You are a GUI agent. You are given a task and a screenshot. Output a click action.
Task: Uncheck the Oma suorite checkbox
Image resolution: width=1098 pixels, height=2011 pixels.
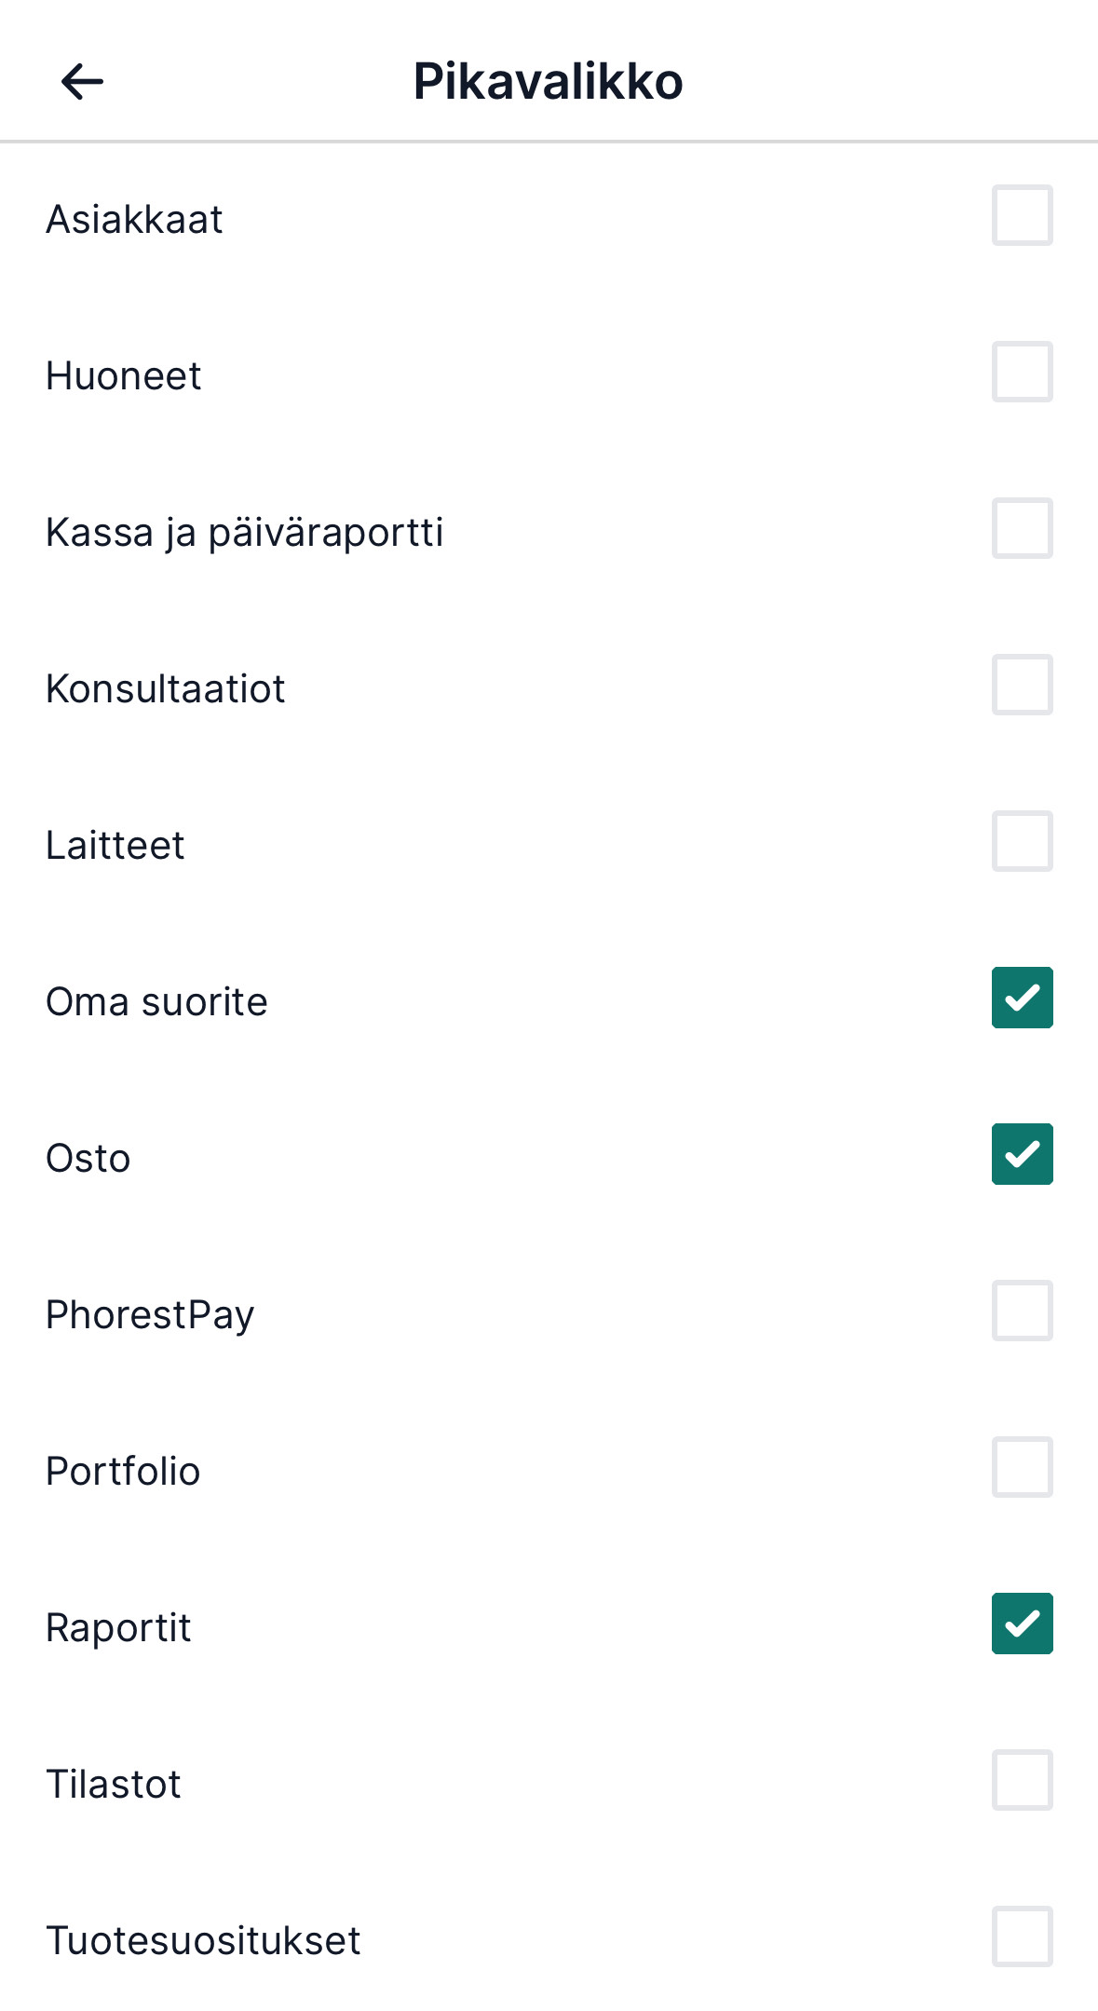point(1022,998)
